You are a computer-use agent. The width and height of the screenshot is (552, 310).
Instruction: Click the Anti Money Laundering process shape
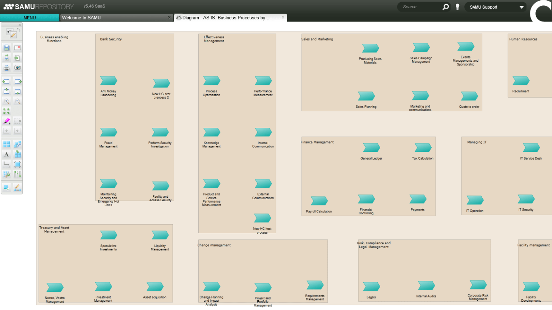tap(108, 80)
